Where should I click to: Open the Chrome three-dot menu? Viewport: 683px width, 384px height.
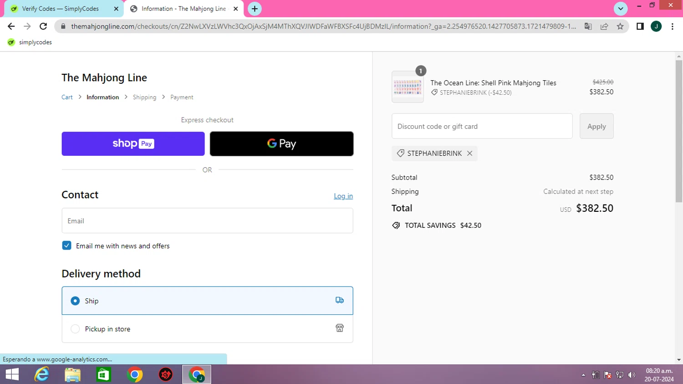673,26
